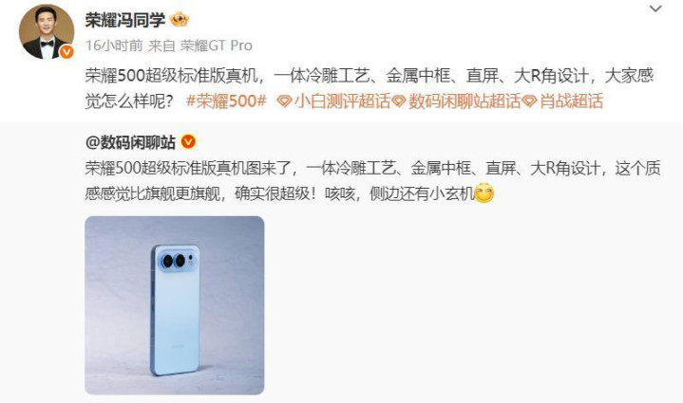Screen dimensions: 683x403
Task: Open the 数码闲聊站超话 super topic
Action: click(465, 101)
